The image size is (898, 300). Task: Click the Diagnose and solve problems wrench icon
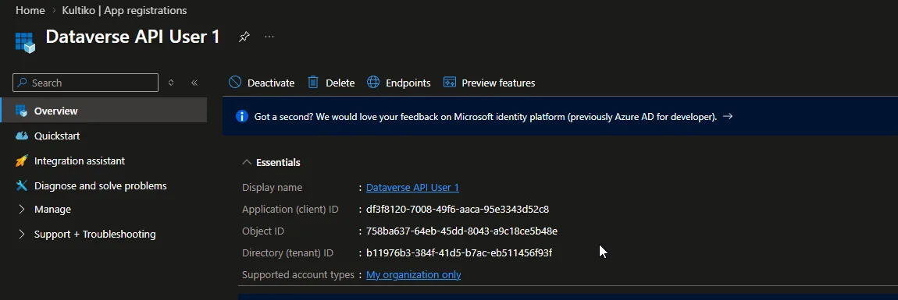tap(22, 185)
